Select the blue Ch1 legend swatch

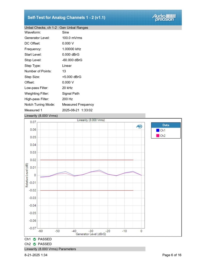(158, 130)
